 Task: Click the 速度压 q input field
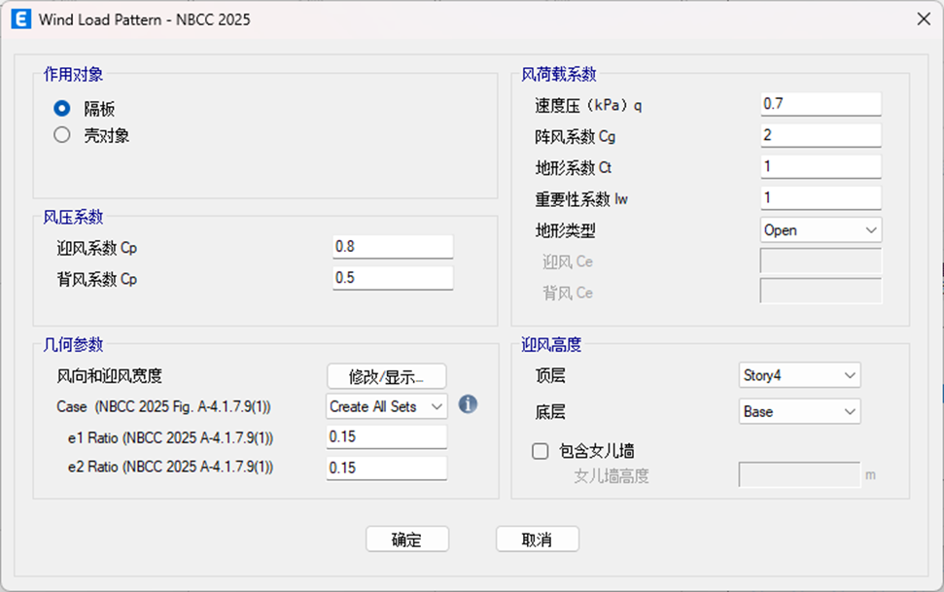[x=820, y=104]
